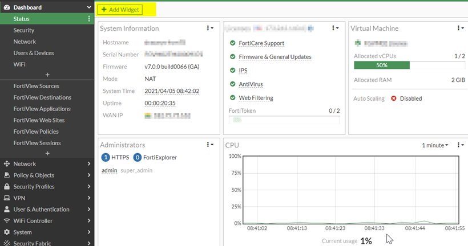Viewport: 468px width, 246px height.
Task: Open Virtual Machine widget options menu
Action: (x=461, y=28)
